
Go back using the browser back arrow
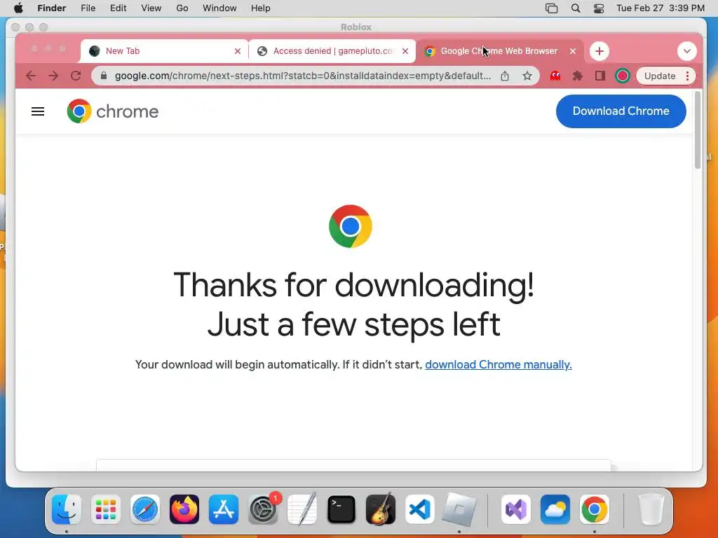click(x=31, y=76)
